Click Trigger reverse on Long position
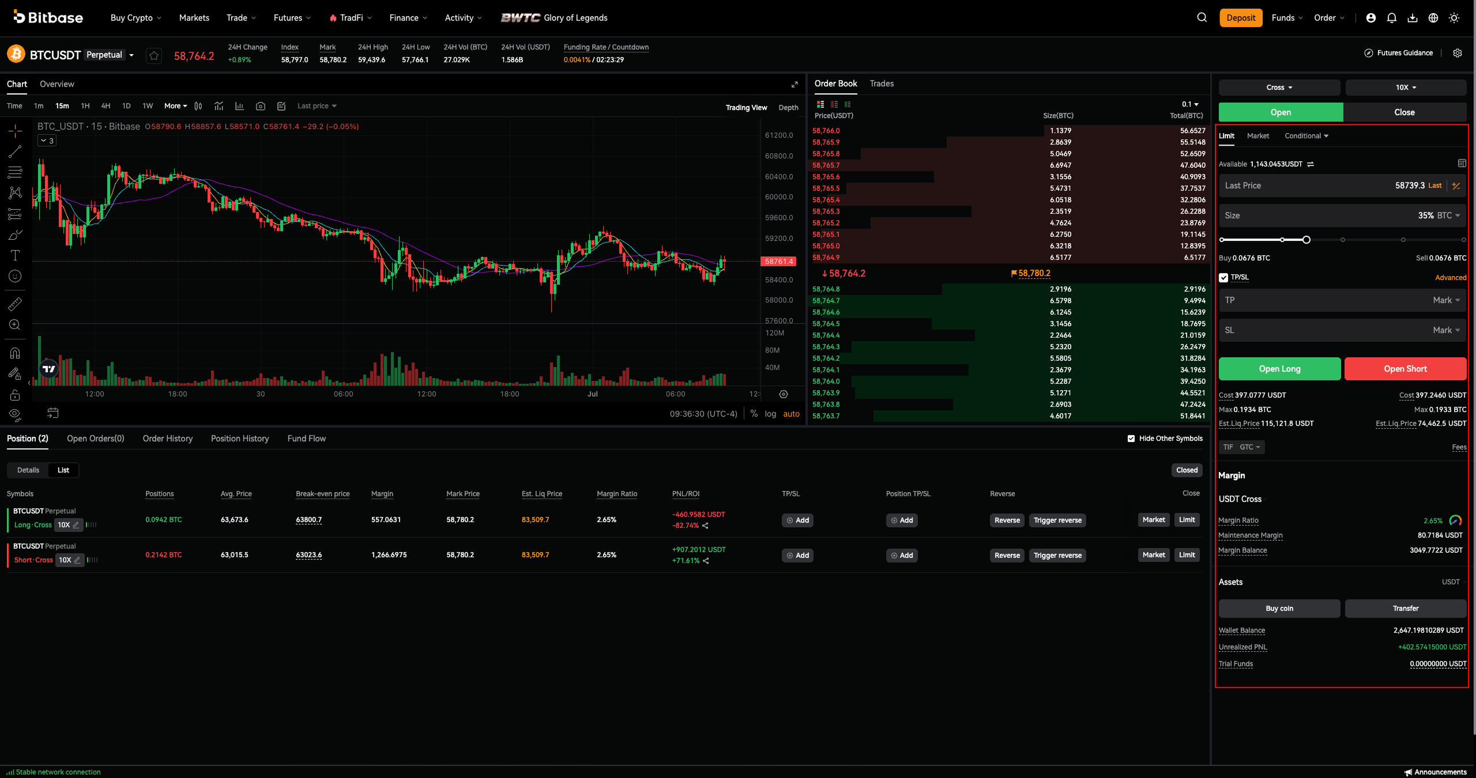The width and height of the screenshot is (1476, 778). (x=1057, y=520)
